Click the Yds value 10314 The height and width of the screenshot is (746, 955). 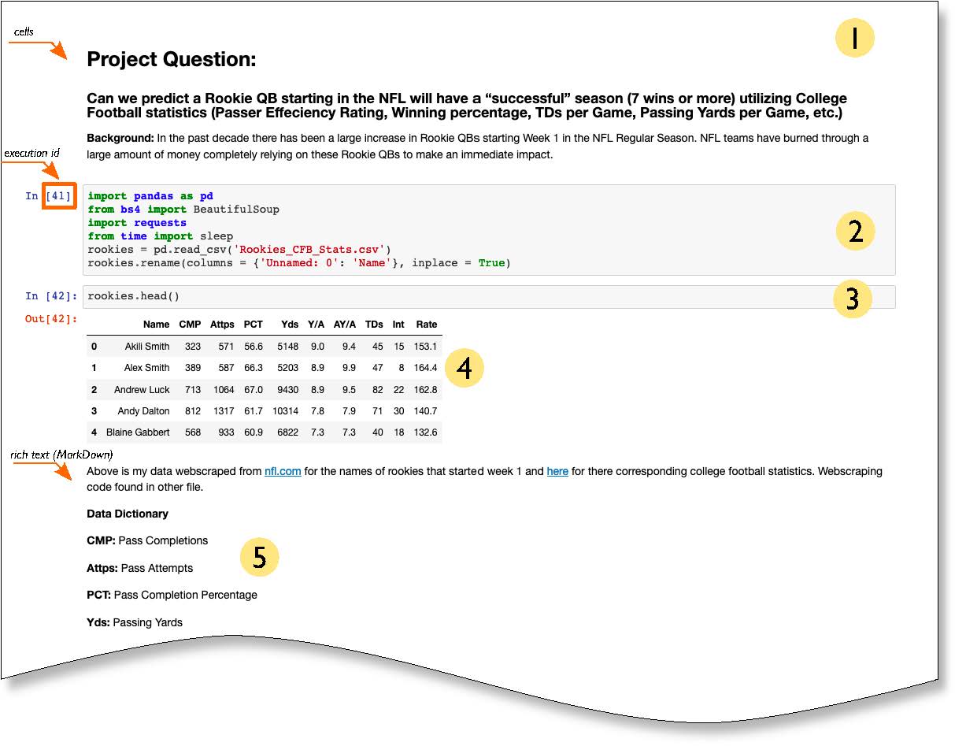[286, 411]
